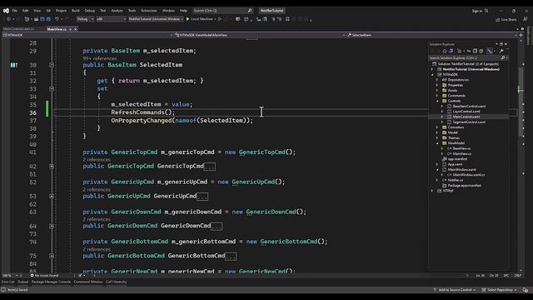Select the NTWpf project node
The image size is (533, 300).
click(x=448, y=191)
